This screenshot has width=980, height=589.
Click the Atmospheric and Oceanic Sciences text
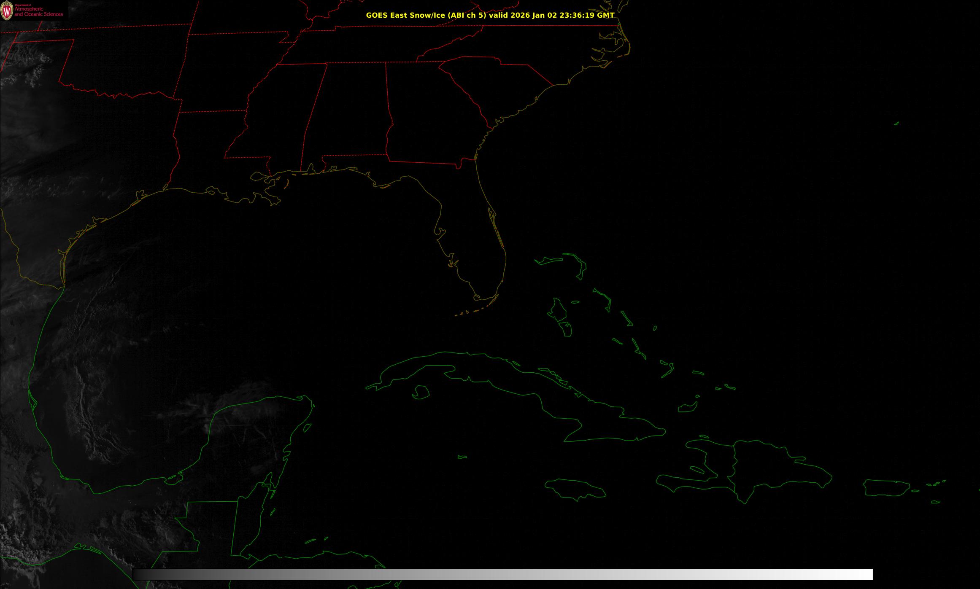(x=39, y=12)
